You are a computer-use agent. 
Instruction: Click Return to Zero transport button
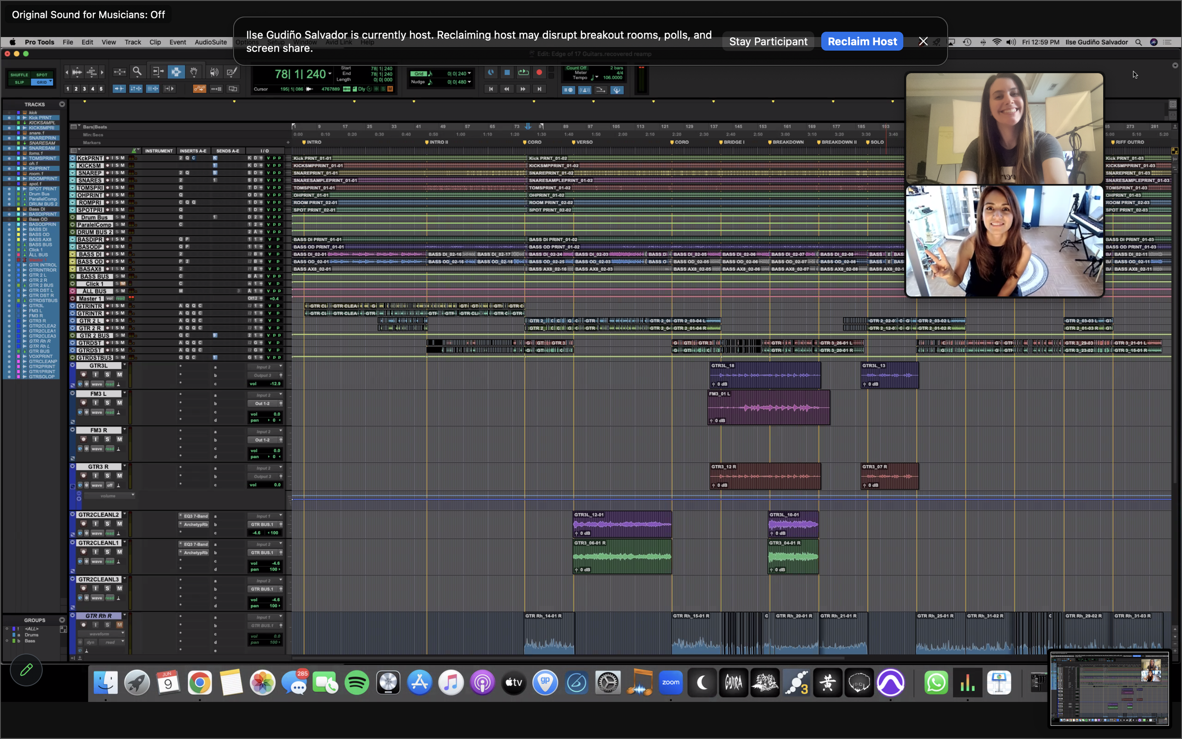click(491, 89)
